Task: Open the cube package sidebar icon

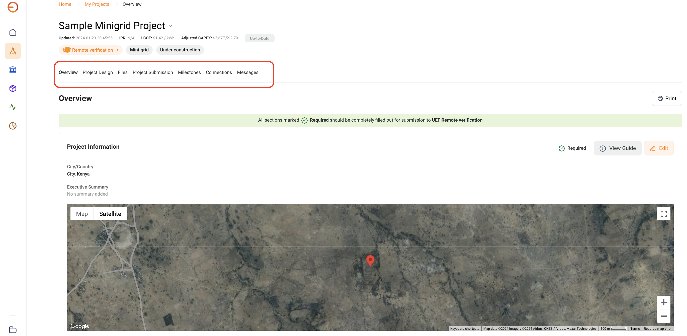Action: click(13, 89)
